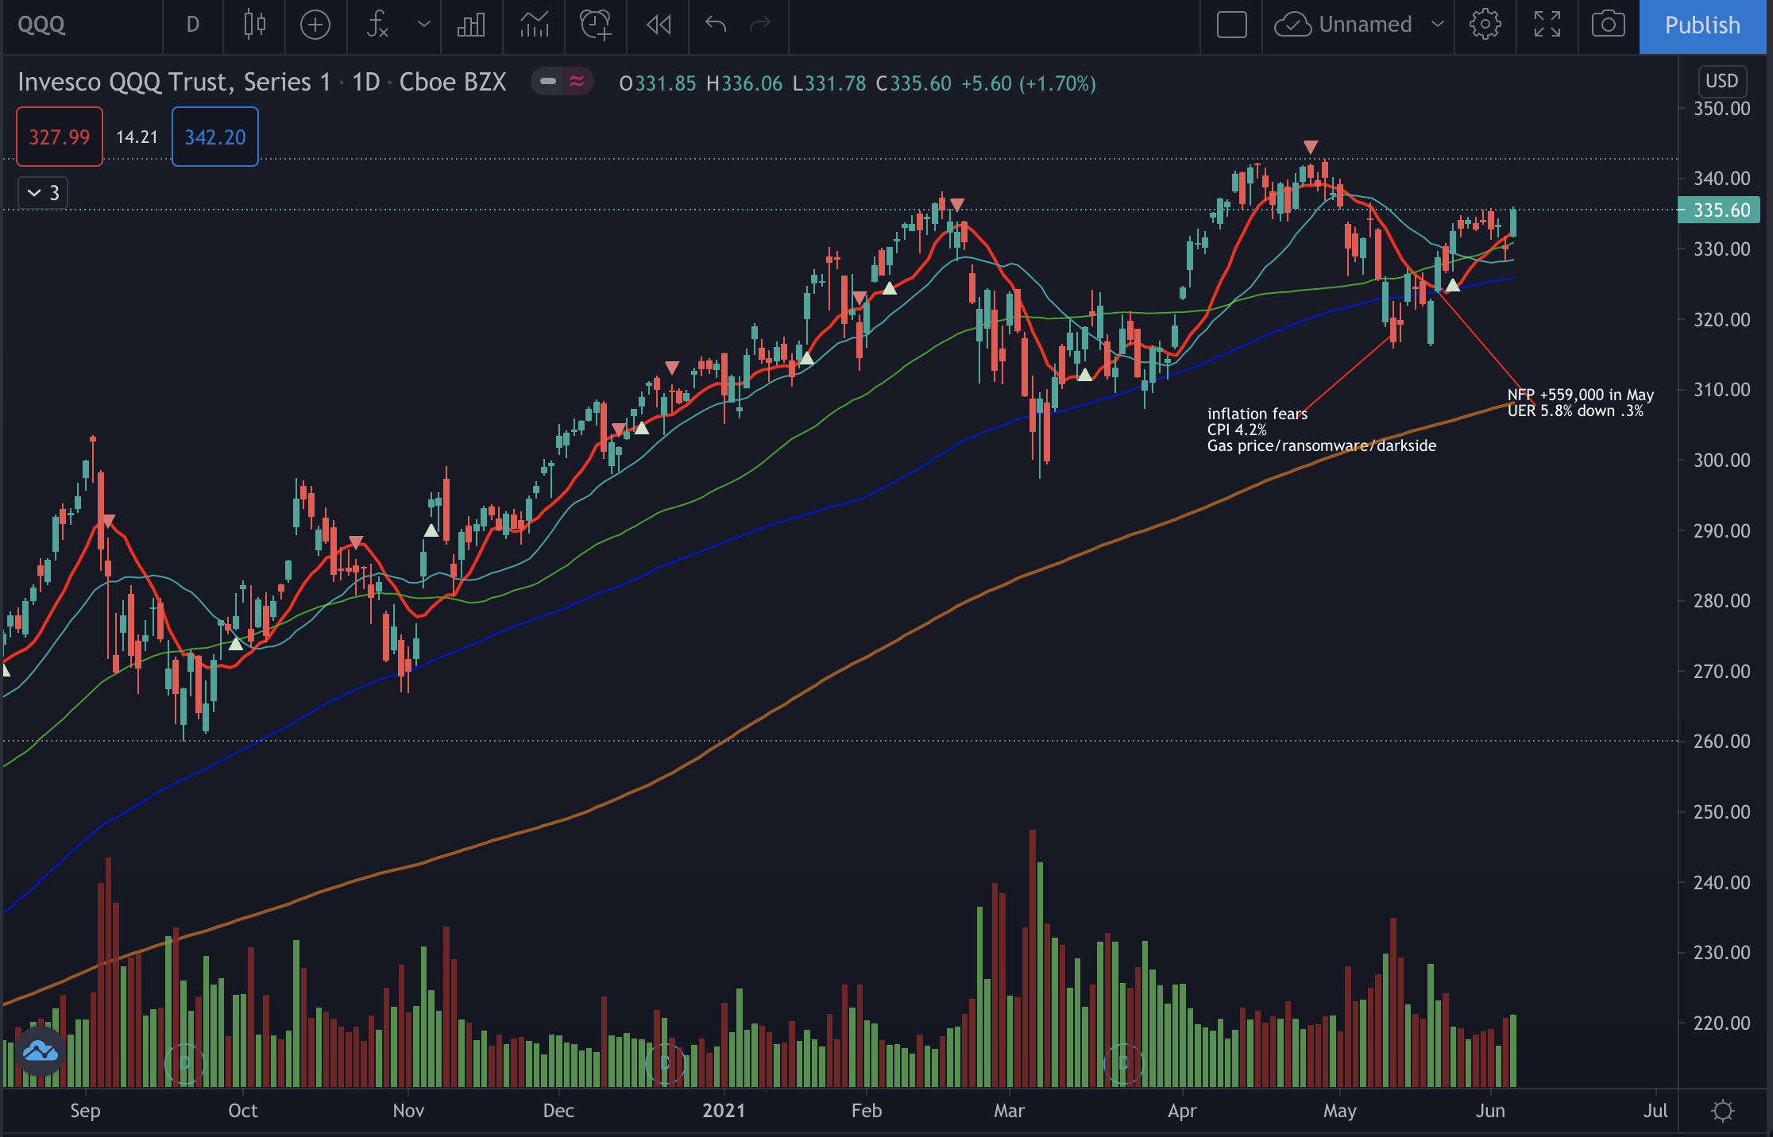Click the red down-arrow above the late-April peak

coord(1311,147)
